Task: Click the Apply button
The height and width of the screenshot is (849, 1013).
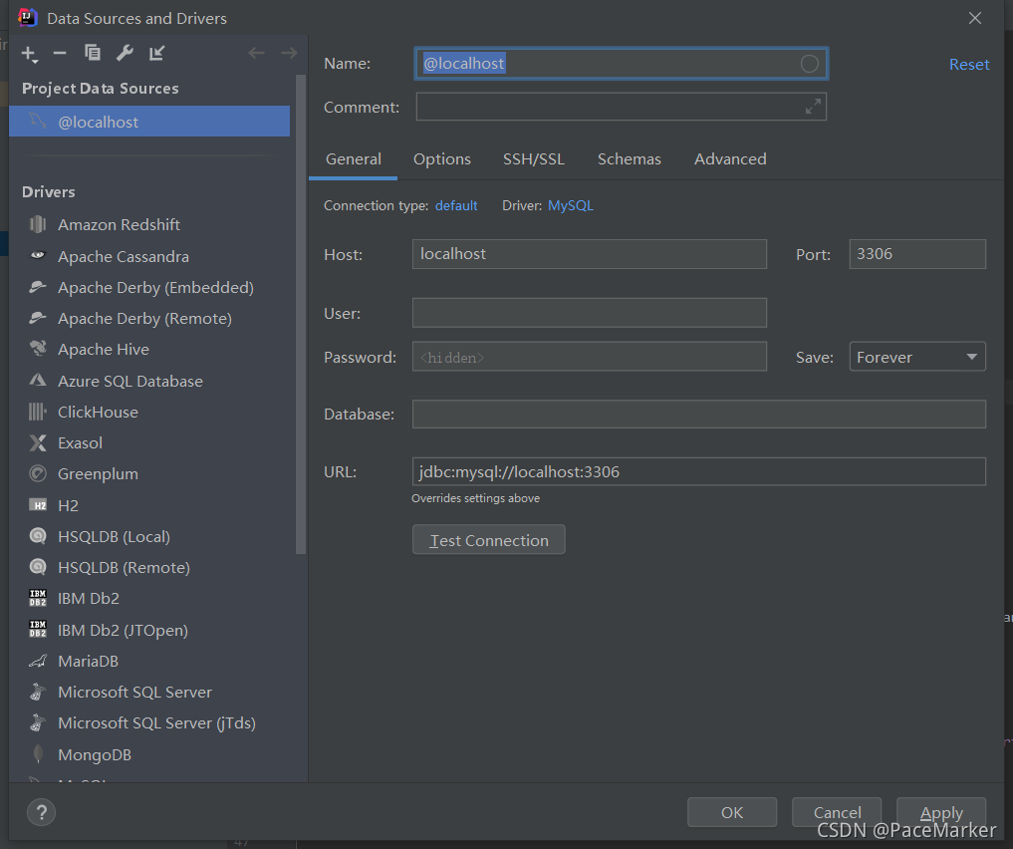Action: [941, 812]
